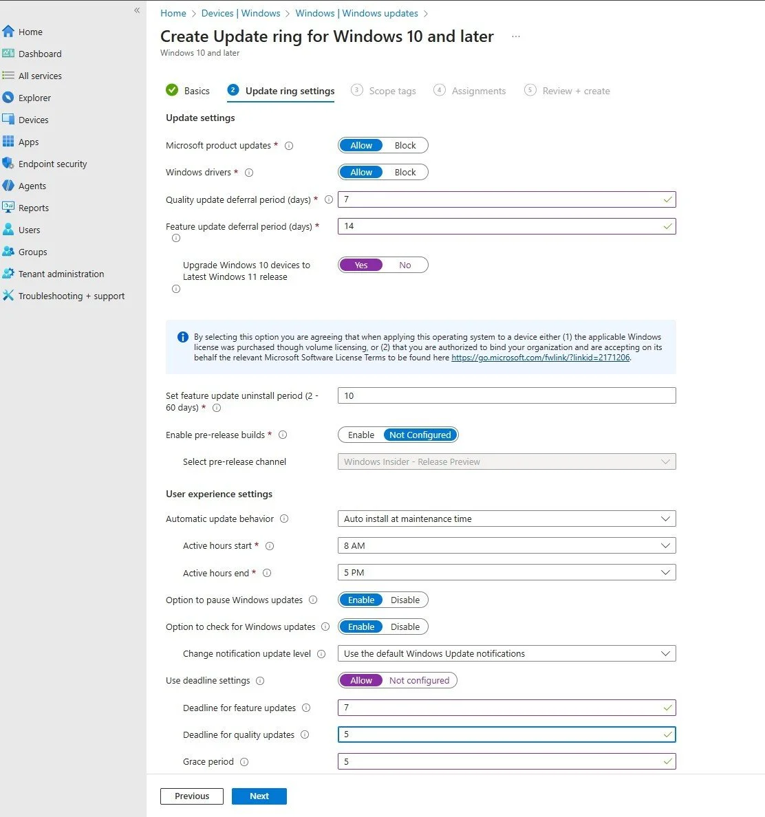Viewport: 765px width, 817px height.
Task: Open Microsoft license terms fwlink URL
Action: click(x=541, y=358)
